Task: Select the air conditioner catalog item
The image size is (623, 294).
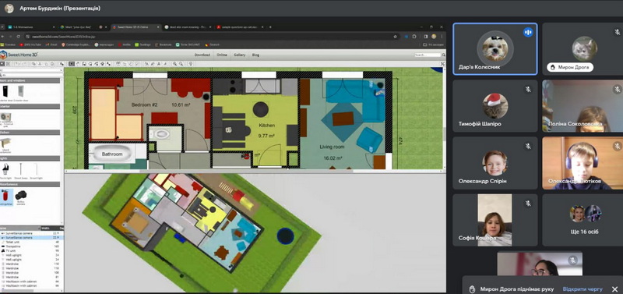Action: tap(5, 117)
